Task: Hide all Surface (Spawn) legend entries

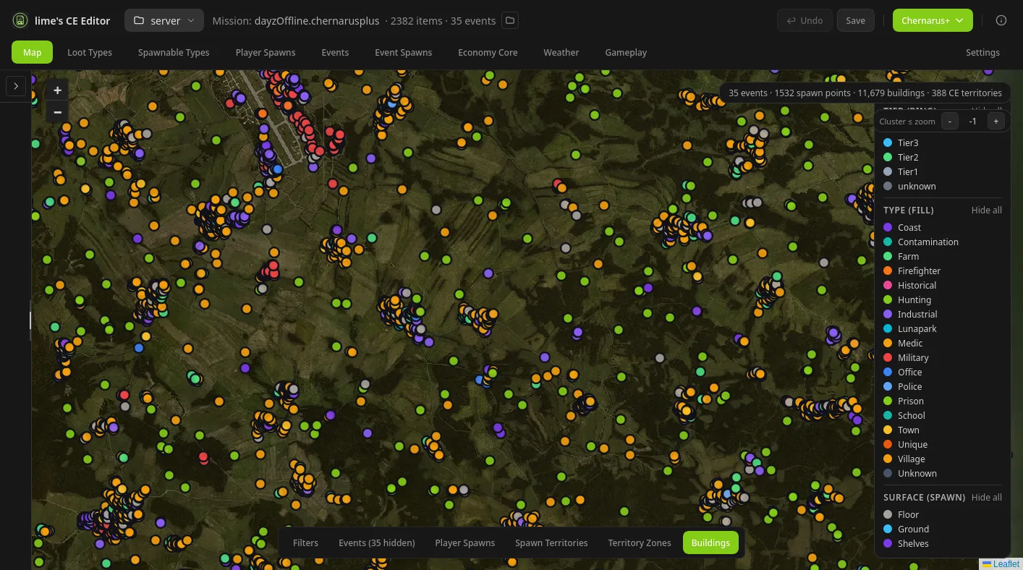Action: click(x=986, y=498)
